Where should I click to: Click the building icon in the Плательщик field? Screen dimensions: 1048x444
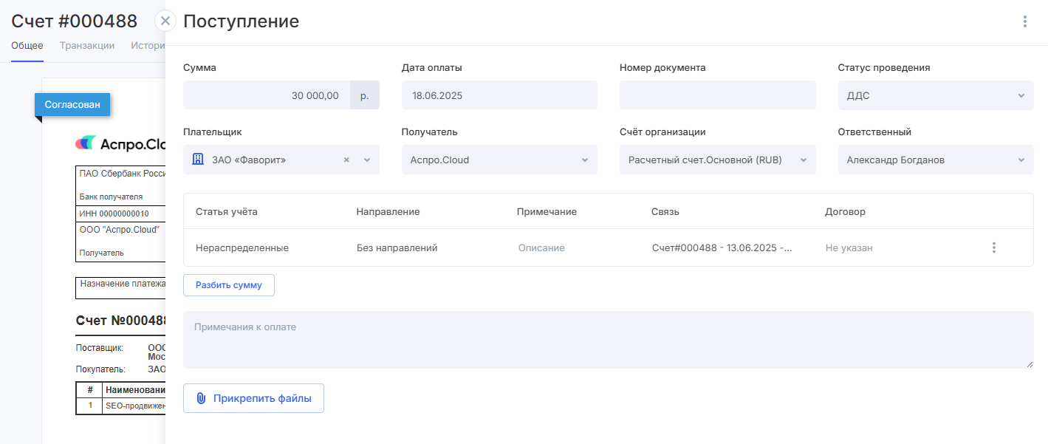coord(198,160)
